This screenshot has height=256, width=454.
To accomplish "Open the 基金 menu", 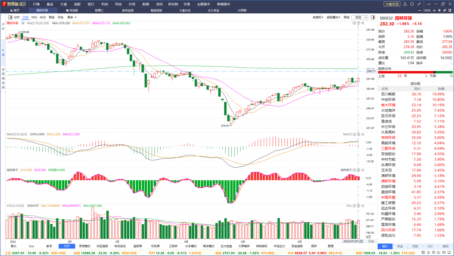I will [50, 4].
